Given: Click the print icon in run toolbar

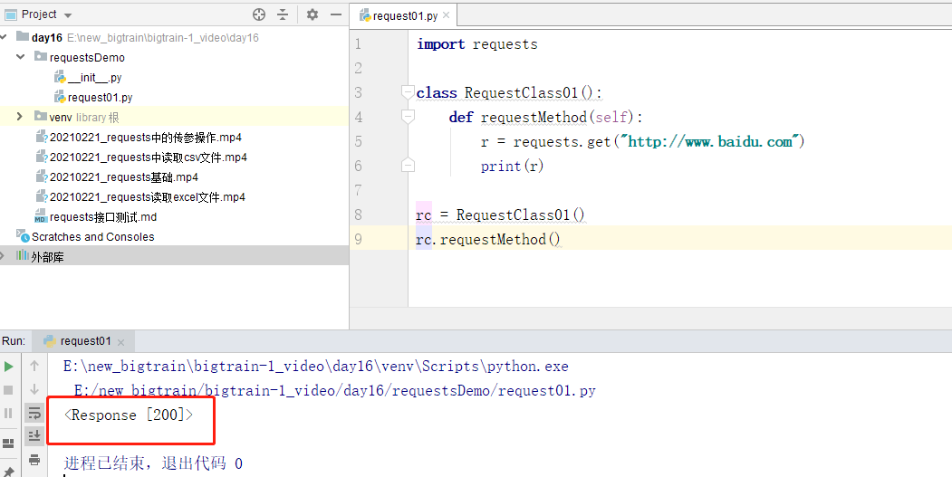Looking at the screenshot, I should click(x=34, y=460).
